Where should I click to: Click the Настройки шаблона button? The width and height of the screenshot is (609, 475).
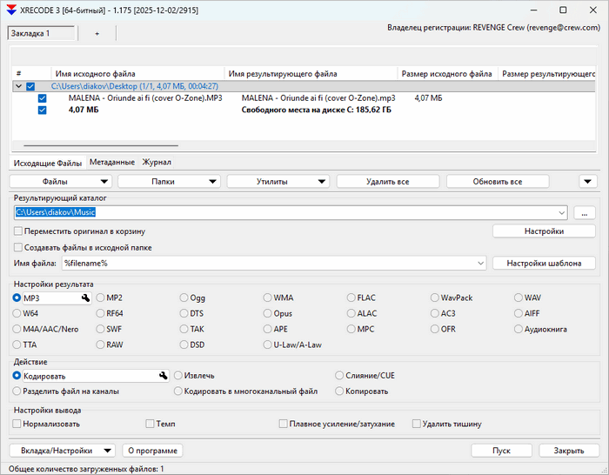click(545, 263)
